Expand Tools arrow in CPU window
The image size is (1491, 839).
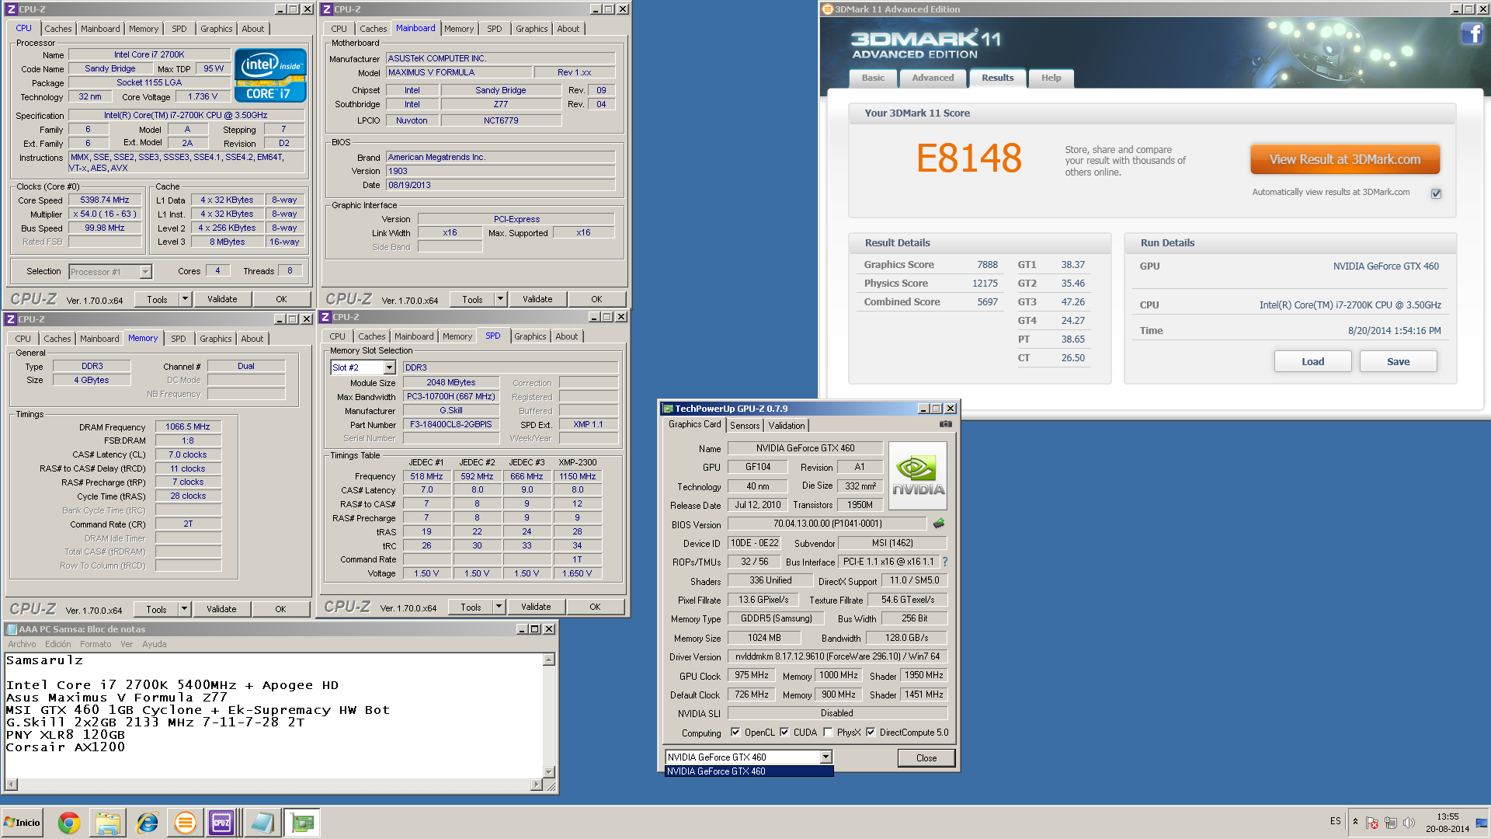(185, 299)
